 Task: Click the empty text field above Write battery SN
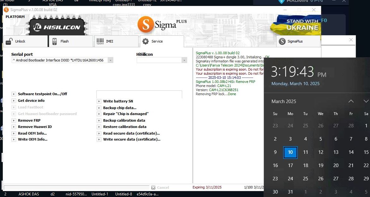(x=139, y=94)
